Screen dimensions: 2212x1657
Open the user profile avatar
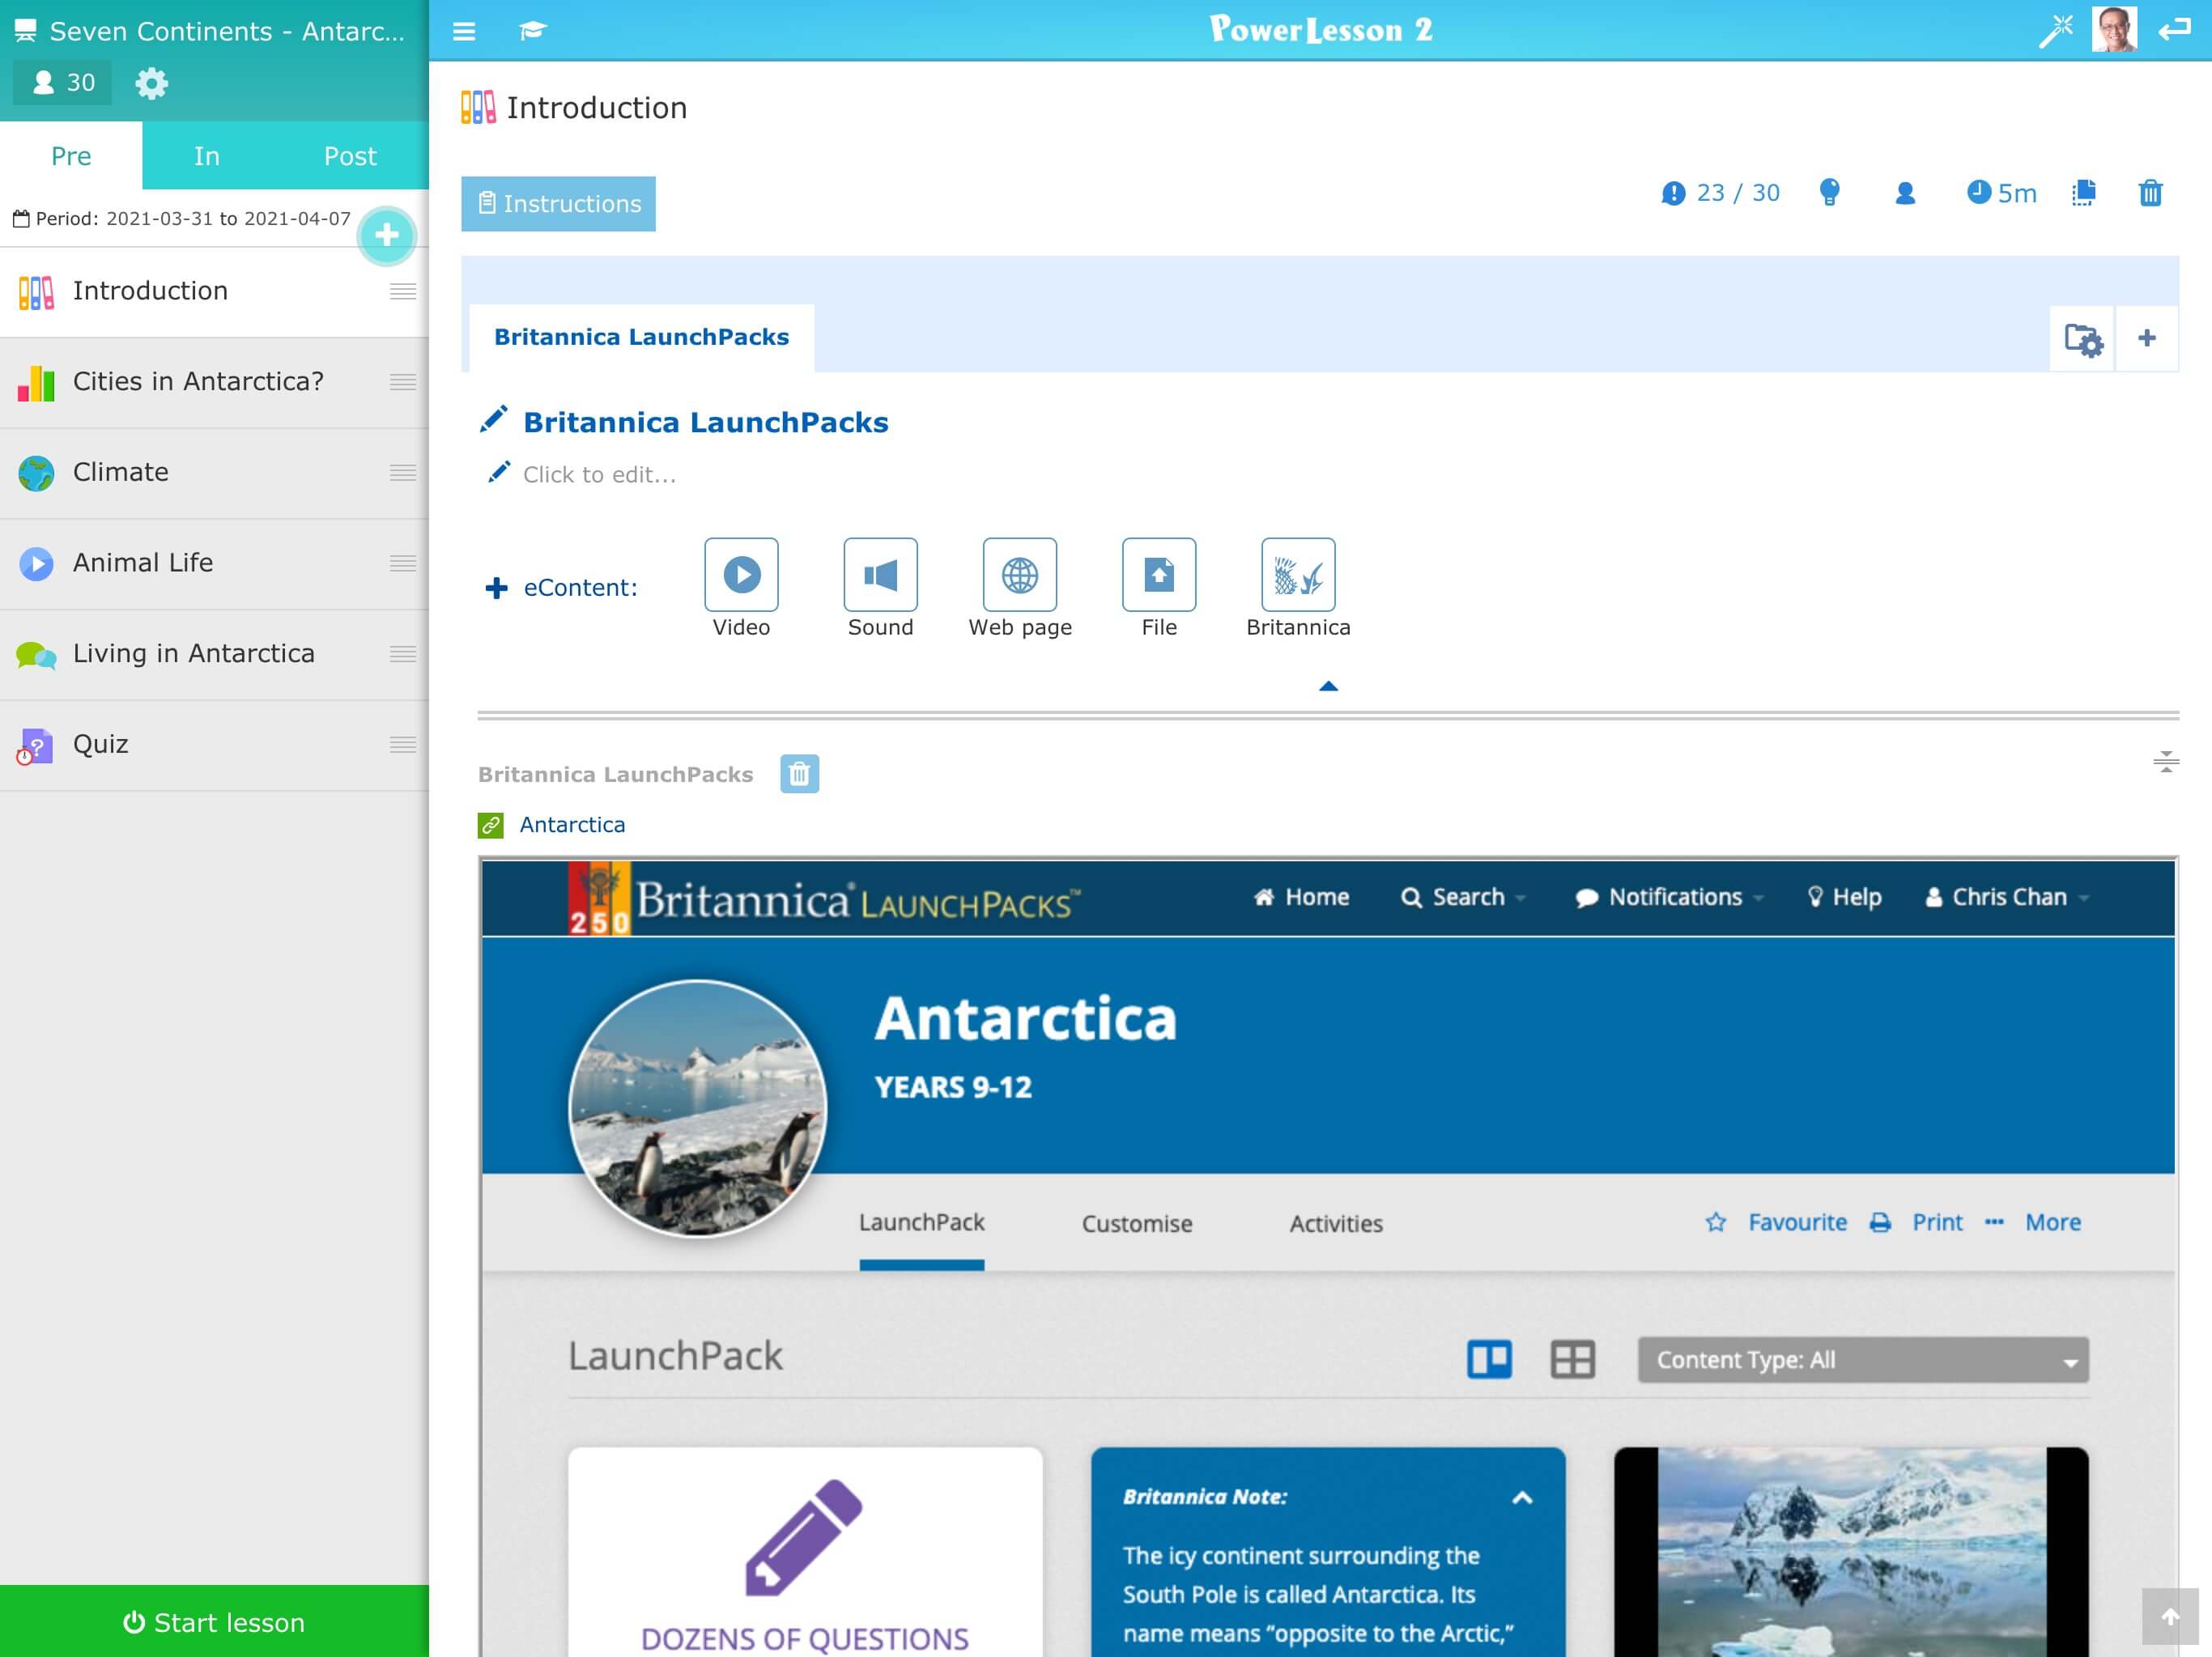pyautogui.click(x=2114, y=29)
